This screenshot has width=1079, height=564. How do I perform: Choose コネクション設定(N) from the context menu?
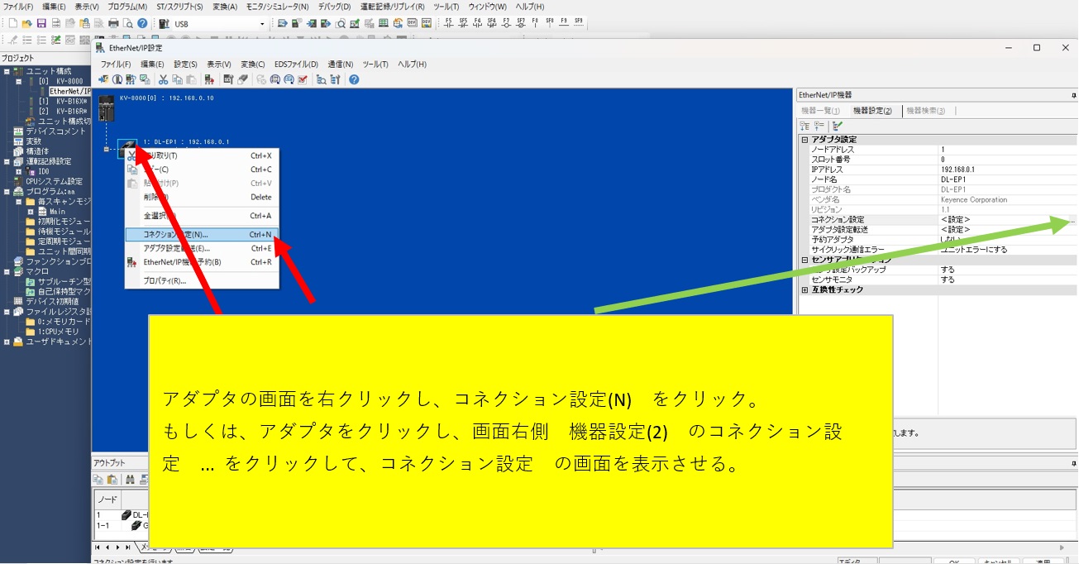point(176,235)
